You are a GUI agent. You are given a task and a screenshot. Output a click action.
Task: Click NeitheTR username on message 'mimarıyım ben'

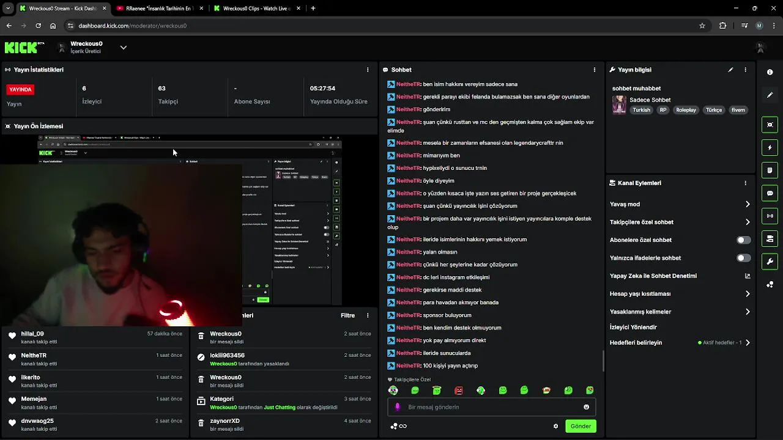[408, 155]
